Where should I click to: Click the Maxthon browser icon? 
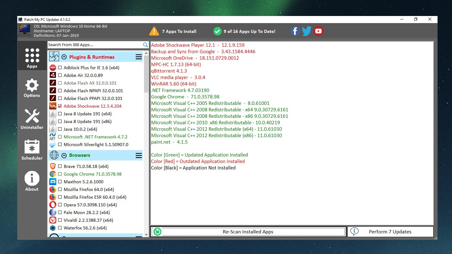(x=53, y=182)
